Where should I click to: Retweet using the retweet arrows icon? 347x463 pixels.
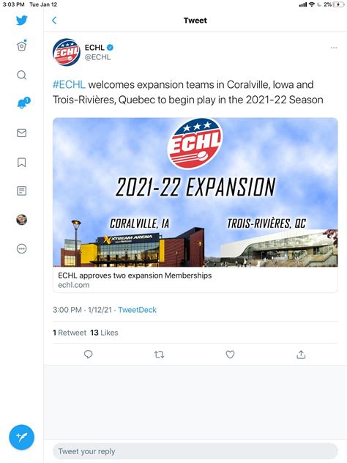pyautogui.click(x=159, y=354)
